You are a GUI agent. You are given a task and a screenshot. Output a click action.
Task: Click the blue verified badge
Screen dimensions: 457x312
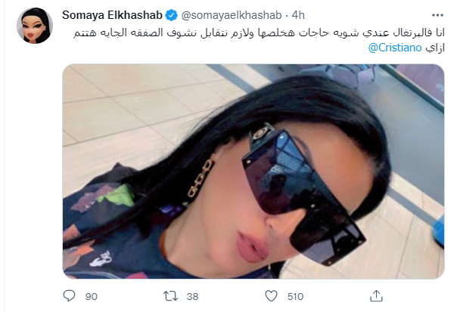[171, 15]
